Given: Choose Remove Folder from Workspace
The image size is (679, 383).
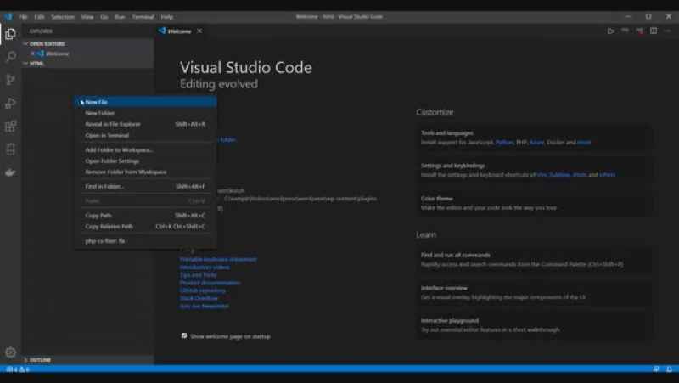Looking at the screenshot, I should 145,172.
